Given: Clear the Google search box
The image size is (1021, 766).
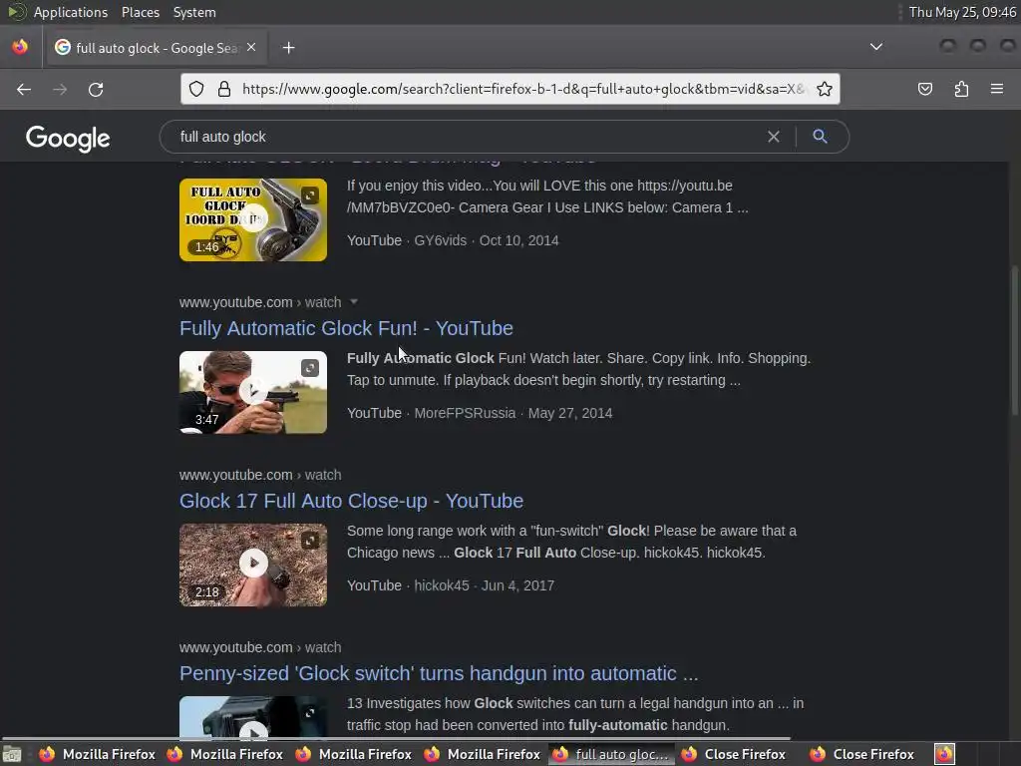Looking at the screenshot, I should [773, 137].
